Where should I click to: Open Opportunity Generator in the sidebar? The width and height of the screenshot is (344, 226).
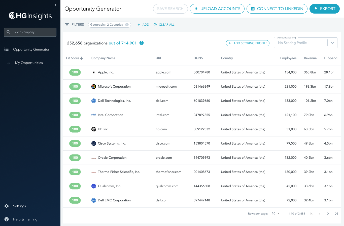[x=31, y=49]
